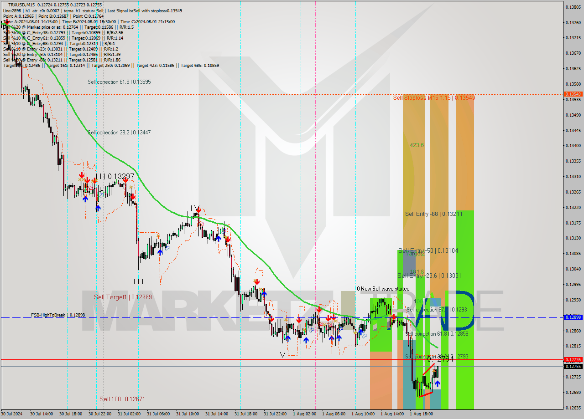
Task: Click the '31 Jul 14:00' time axis label
Action: click(x=217, y=414)
